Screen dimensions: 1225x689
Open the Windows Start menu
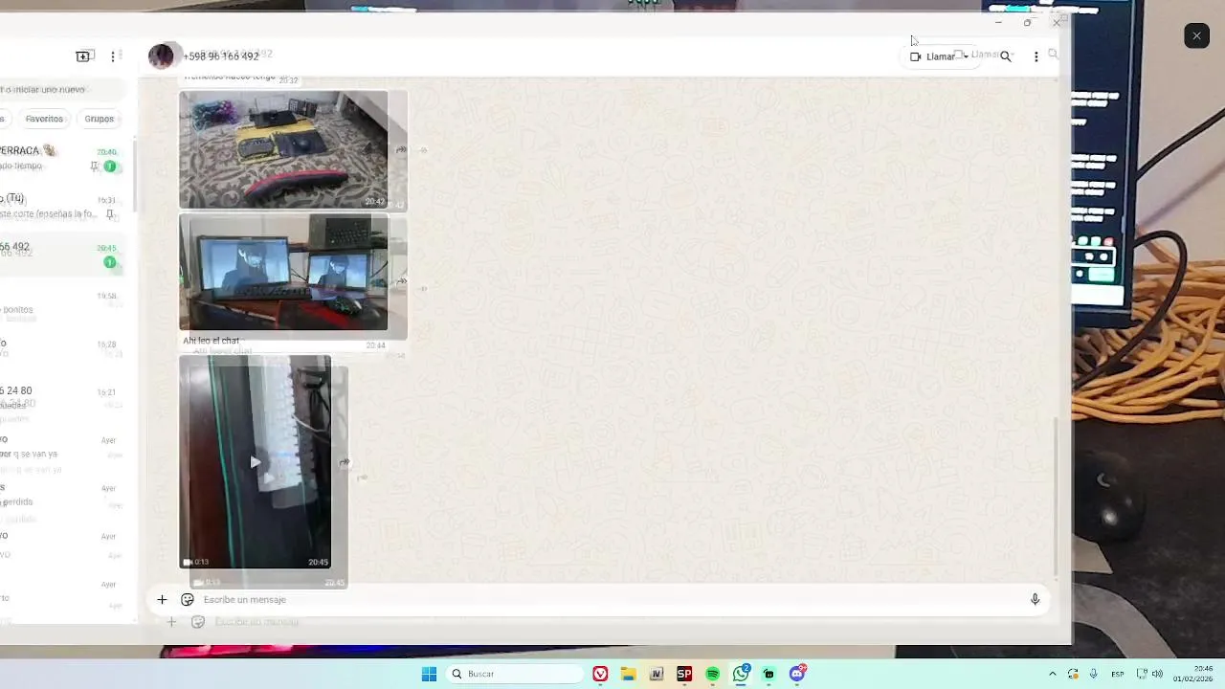(429, 674)
